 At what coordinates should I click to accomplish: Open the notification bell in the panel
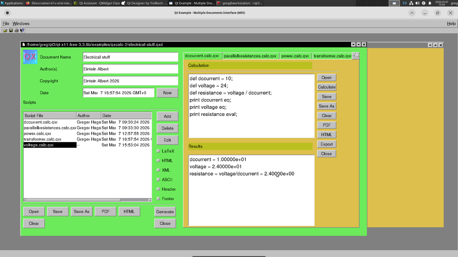(430, 3)
